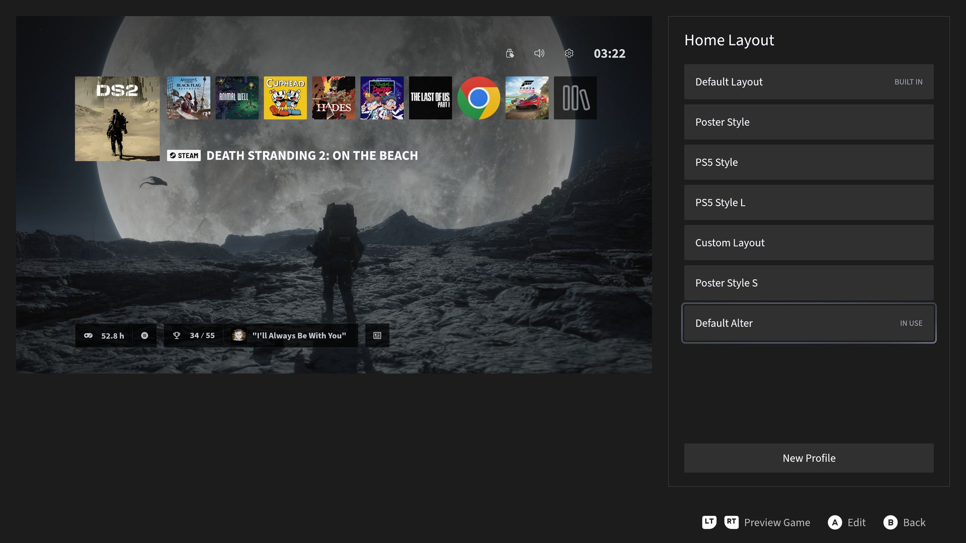Image resolution: width=966 pixels, height=543 pixels.
Task: Click the "I'll Always Be With You" achievement
Action: [299, 336]
